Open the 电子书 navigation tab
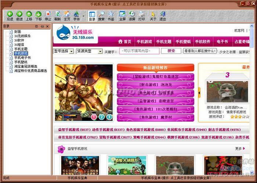This screenshot has height=183, width=257. point(222,41)
